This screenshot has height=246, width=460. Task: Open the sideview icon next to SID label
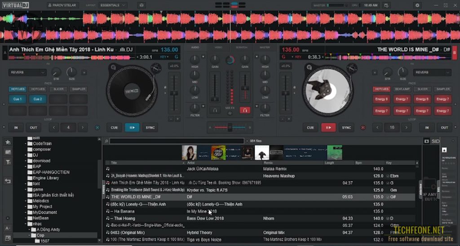(427, 141)
